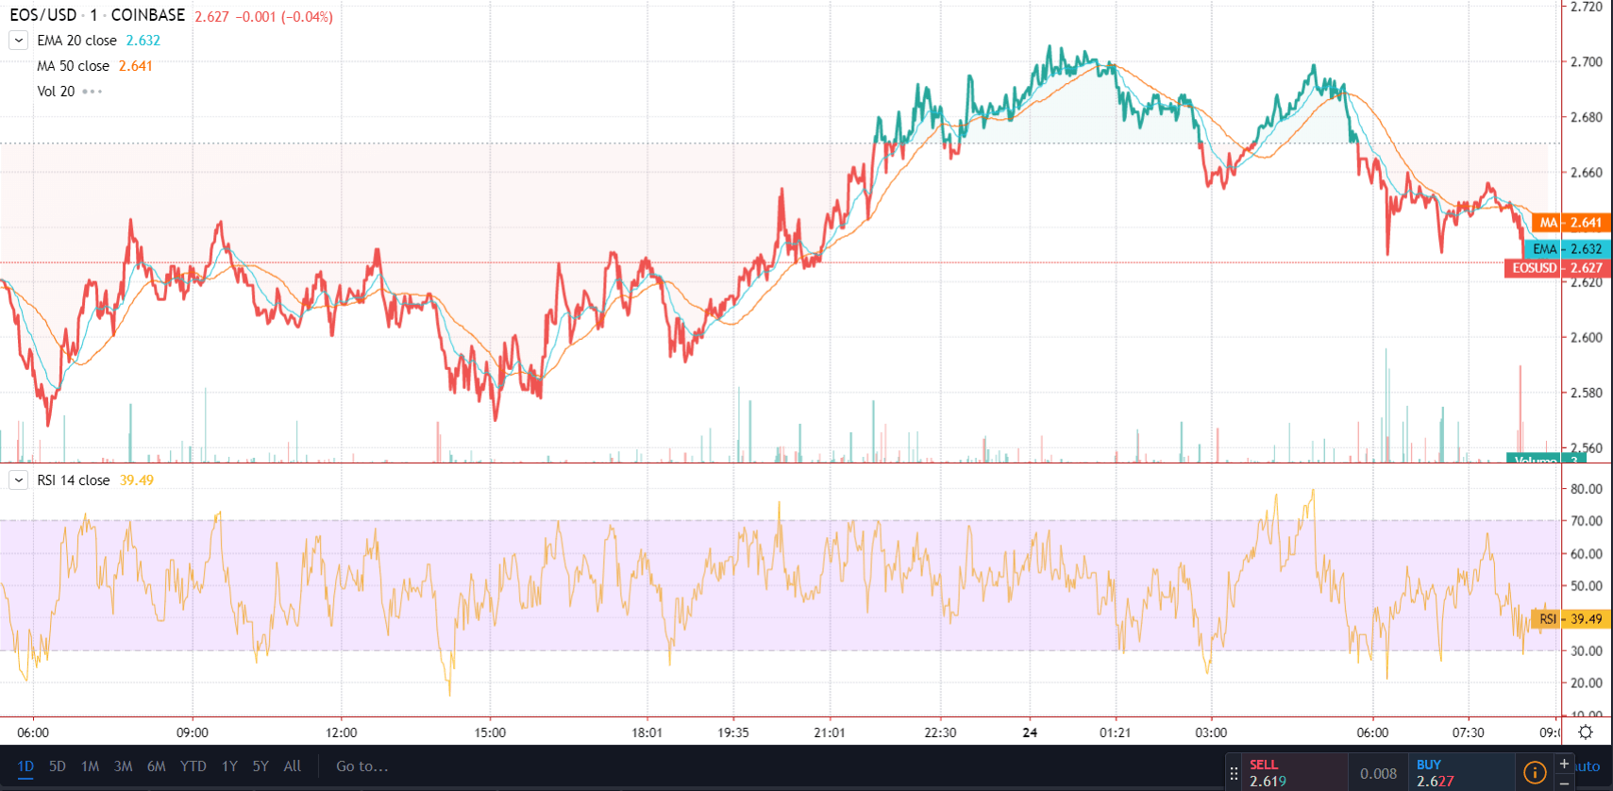Open Vol 20 more options dots
The image size is (1613, 791).
92,92
